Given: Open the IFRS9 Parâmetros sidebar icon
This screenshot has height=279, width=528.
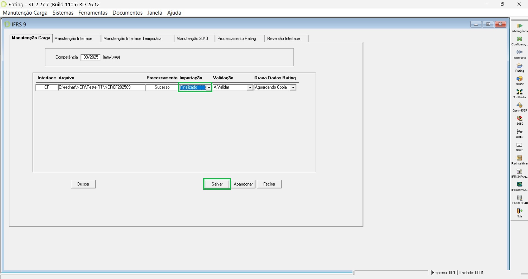Looking at the screenshot, I should pos(519,173).
